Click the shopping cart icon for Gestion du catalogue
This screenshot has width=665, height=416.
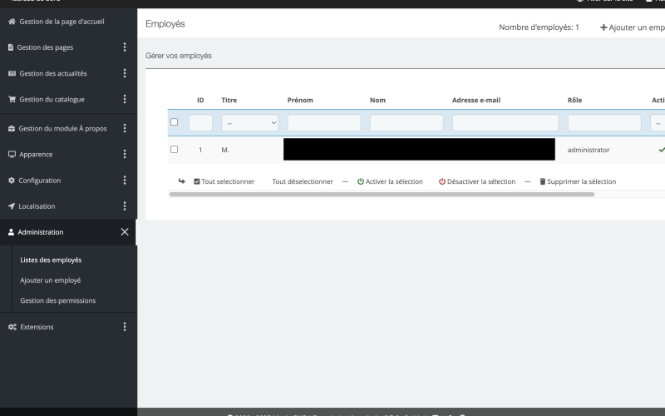[x=12, y=99]
